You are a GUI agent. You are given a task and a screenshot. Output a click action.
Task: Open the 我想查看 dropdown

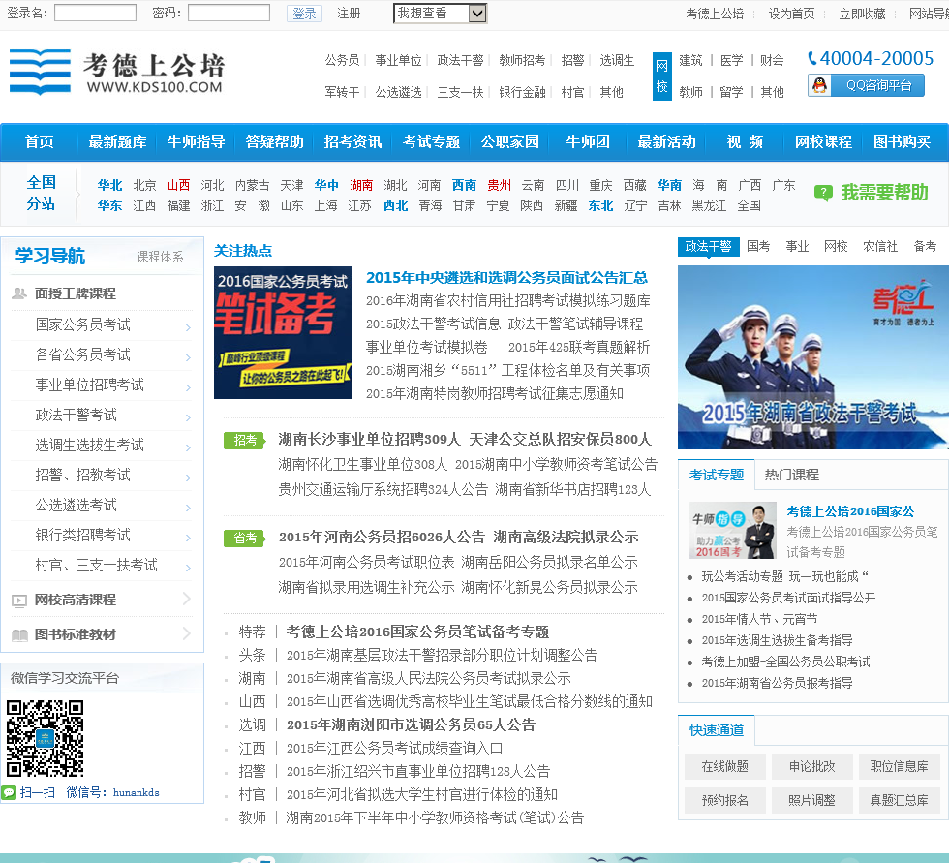[440, 14]
